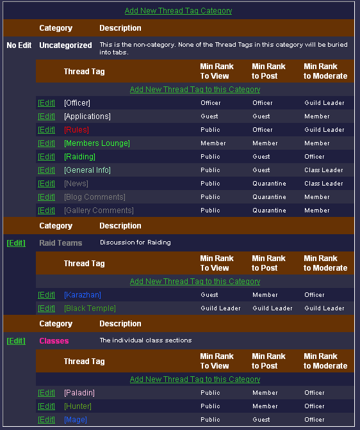Edit the [Black Temple] thread tag
The image size is (360, 430).
tap(46, 308)
